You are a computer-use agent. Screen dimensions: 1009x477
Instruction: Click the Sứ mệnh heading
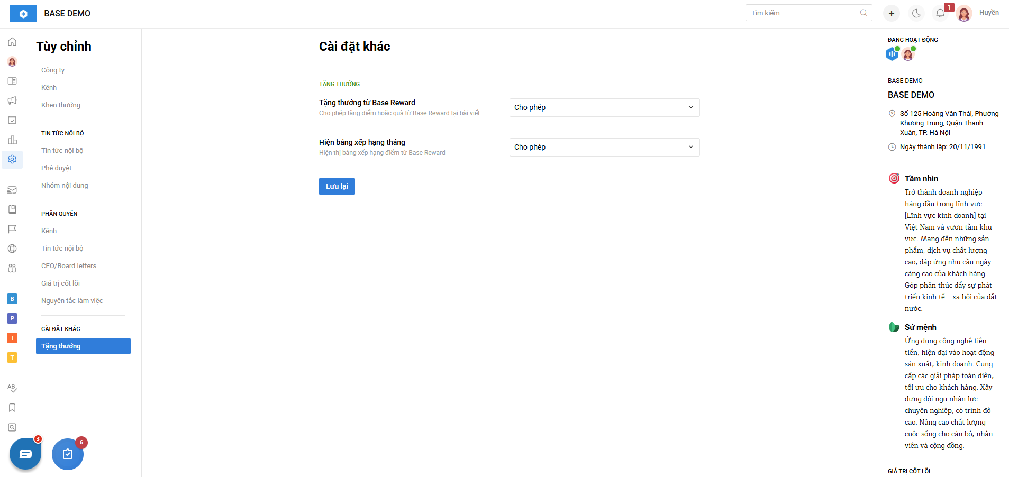(x=921, y=327)
